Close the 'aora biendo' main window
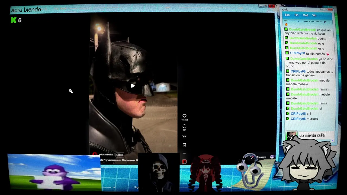This screenshot has height=195, width=347. click(271, 6)
